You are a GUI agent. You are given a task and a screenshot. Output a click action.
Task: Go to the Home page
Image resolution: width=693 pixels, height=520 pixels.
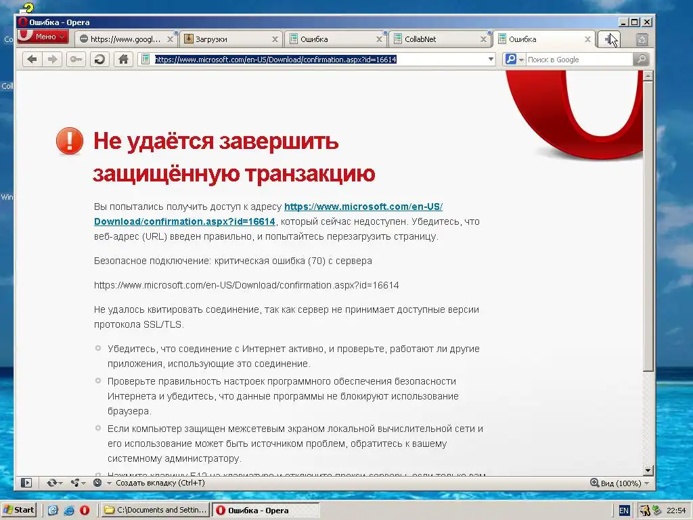coord(124,60)
